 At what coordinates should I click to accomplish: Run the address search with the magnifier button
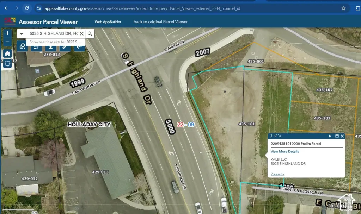[90, 34]
